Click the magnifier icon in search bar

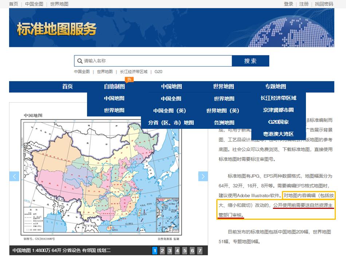point(79,61)
